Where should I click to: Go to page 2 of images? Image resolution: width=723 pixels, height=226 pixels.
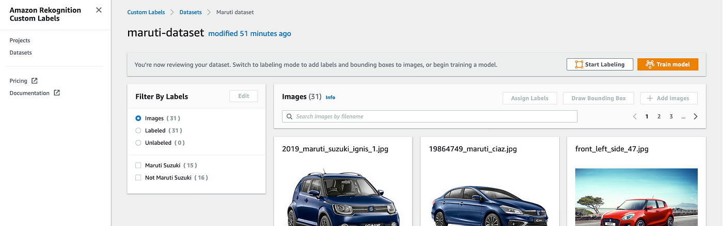(659, 116)
